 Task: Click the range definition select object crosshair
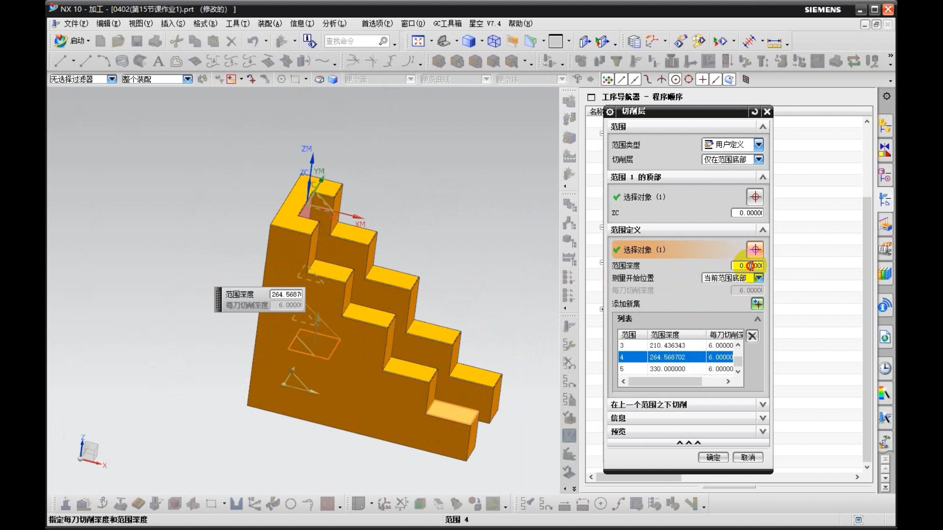click(755, 250)
